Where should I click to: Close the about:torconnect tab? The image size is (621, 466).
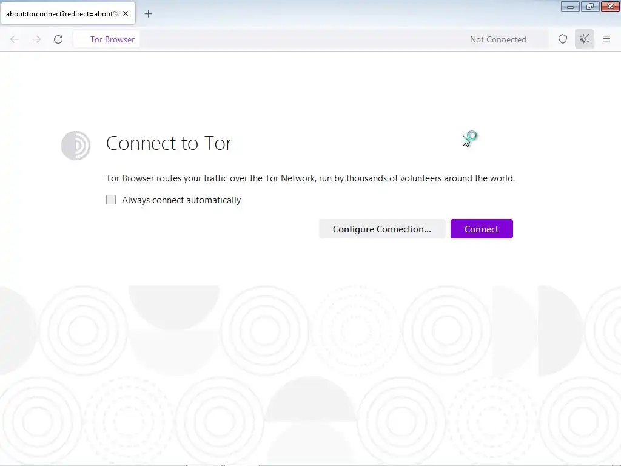[x=126, y=13]
